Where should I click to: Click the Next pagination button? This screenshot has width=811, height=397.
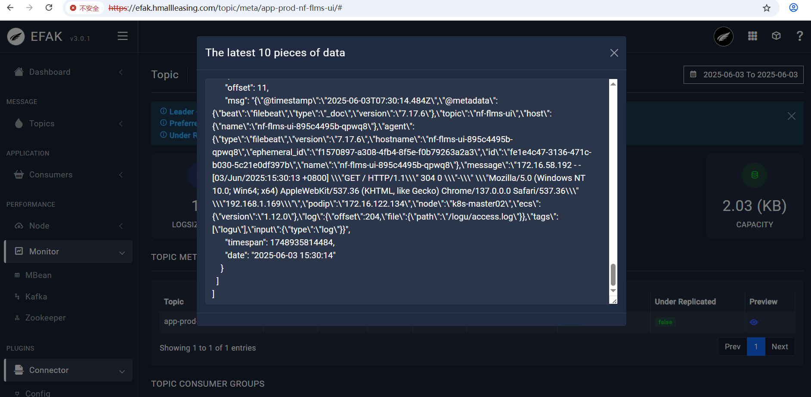tap(779, 347)
